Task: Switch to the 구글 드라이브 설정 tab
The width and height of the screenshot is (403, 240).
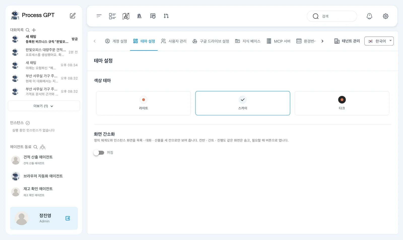Action: pyautogui.click(x=211, y=41)
